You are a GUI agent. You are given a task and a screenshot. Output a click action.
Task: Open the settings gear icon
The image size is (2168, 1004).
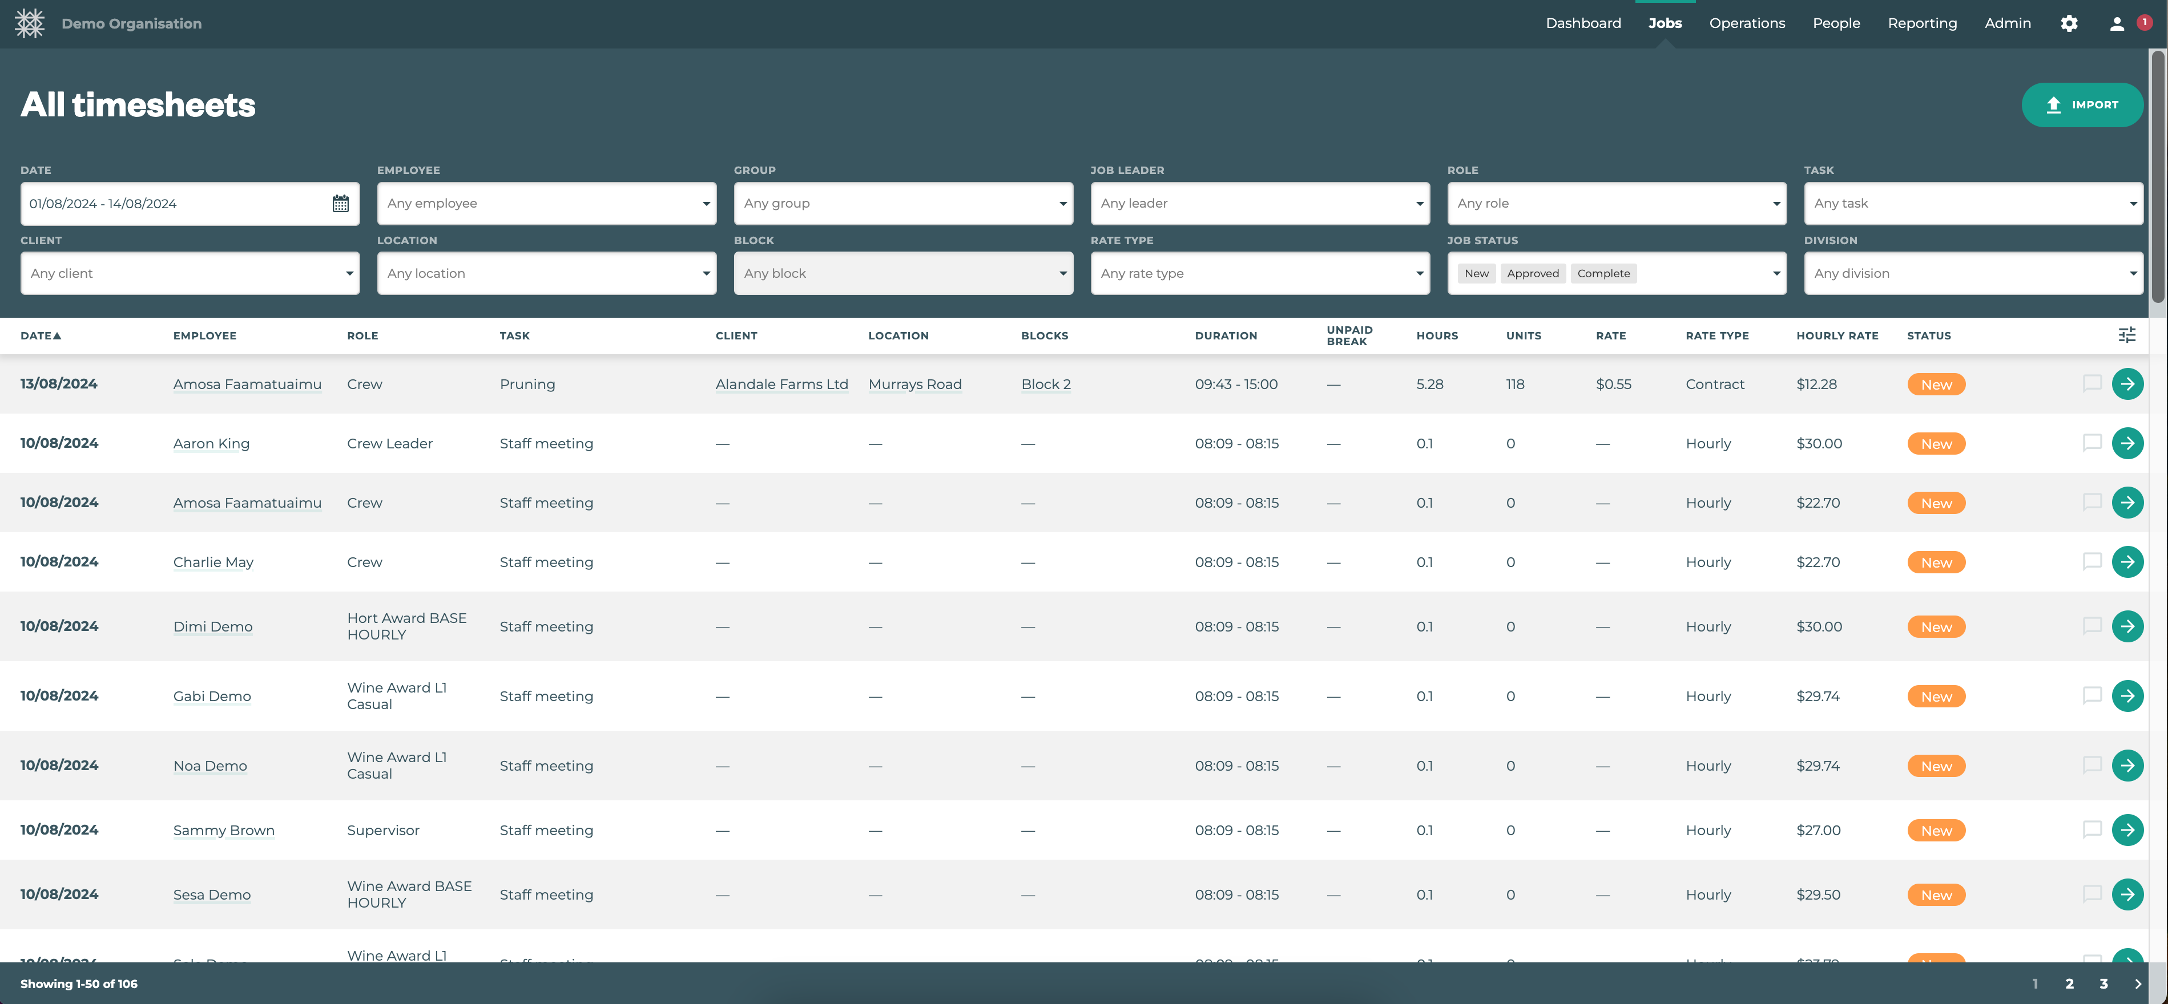point(2069,23)
